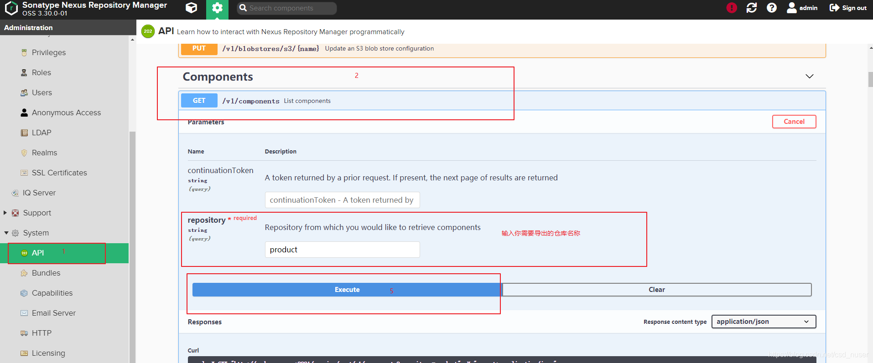The image size is (873, 363).
Task: Click the System gear icon in the sidebar
Action: pyautogui.click(x=15, y=233)
